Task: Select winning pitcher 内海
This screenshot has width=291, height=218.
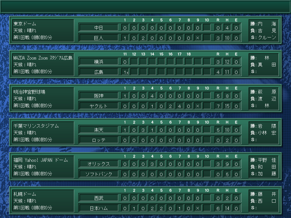Action: [x=267, y=24]
